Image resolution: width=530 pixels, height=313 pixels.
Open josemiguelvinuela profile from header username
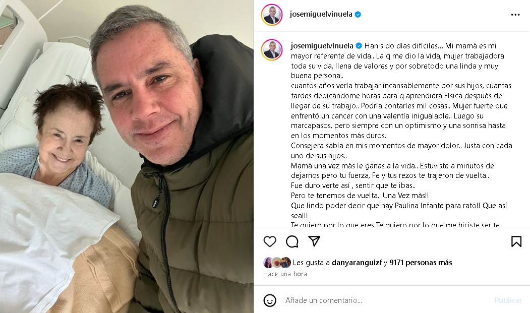tap(321, 14)
